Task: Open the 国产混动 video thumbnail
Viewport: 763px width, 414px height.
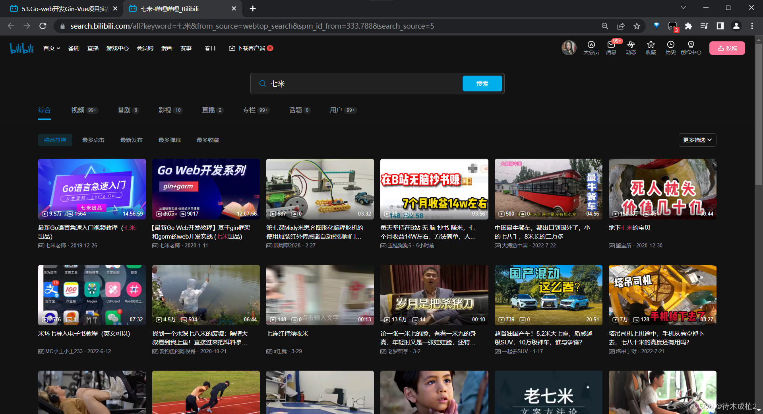Action: point(548,295)
